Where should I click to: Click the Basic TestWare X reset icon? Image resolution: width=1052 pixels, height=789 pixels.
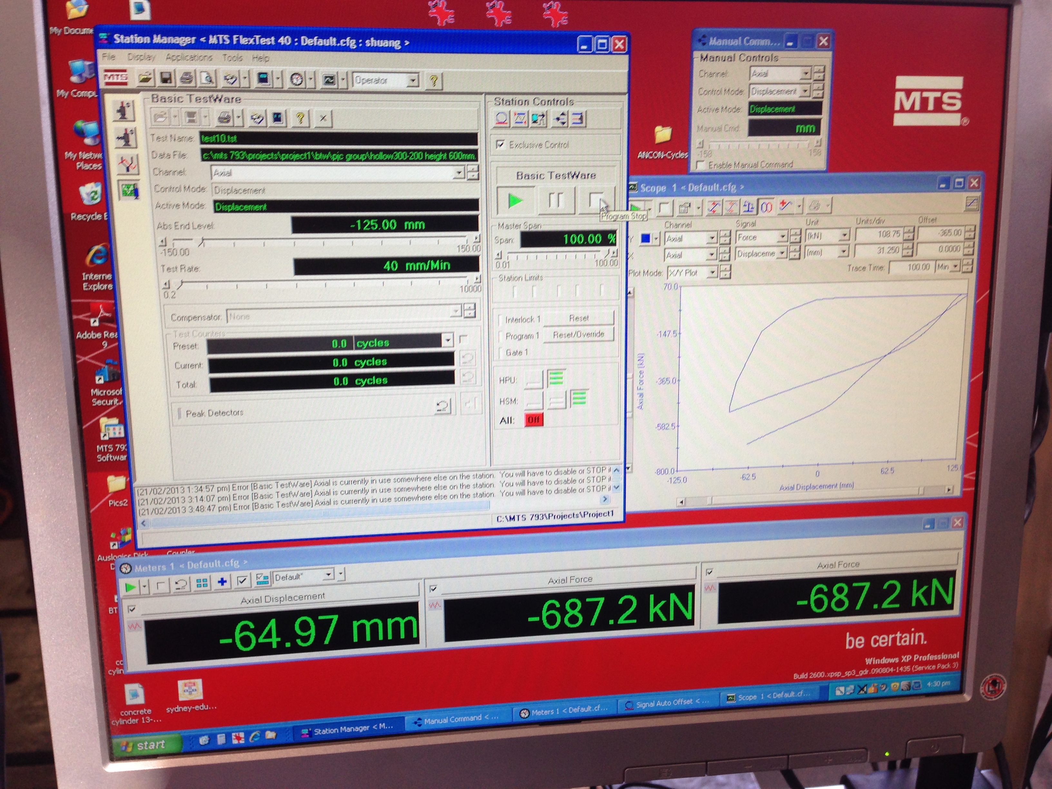tap(323, 118)
